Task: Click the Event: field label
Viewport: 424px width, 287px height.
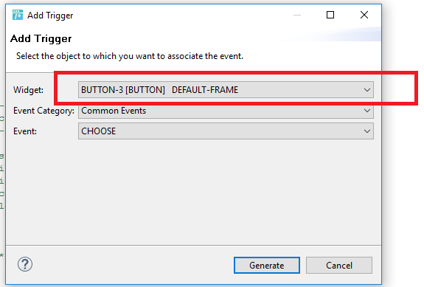Action: 25,131
